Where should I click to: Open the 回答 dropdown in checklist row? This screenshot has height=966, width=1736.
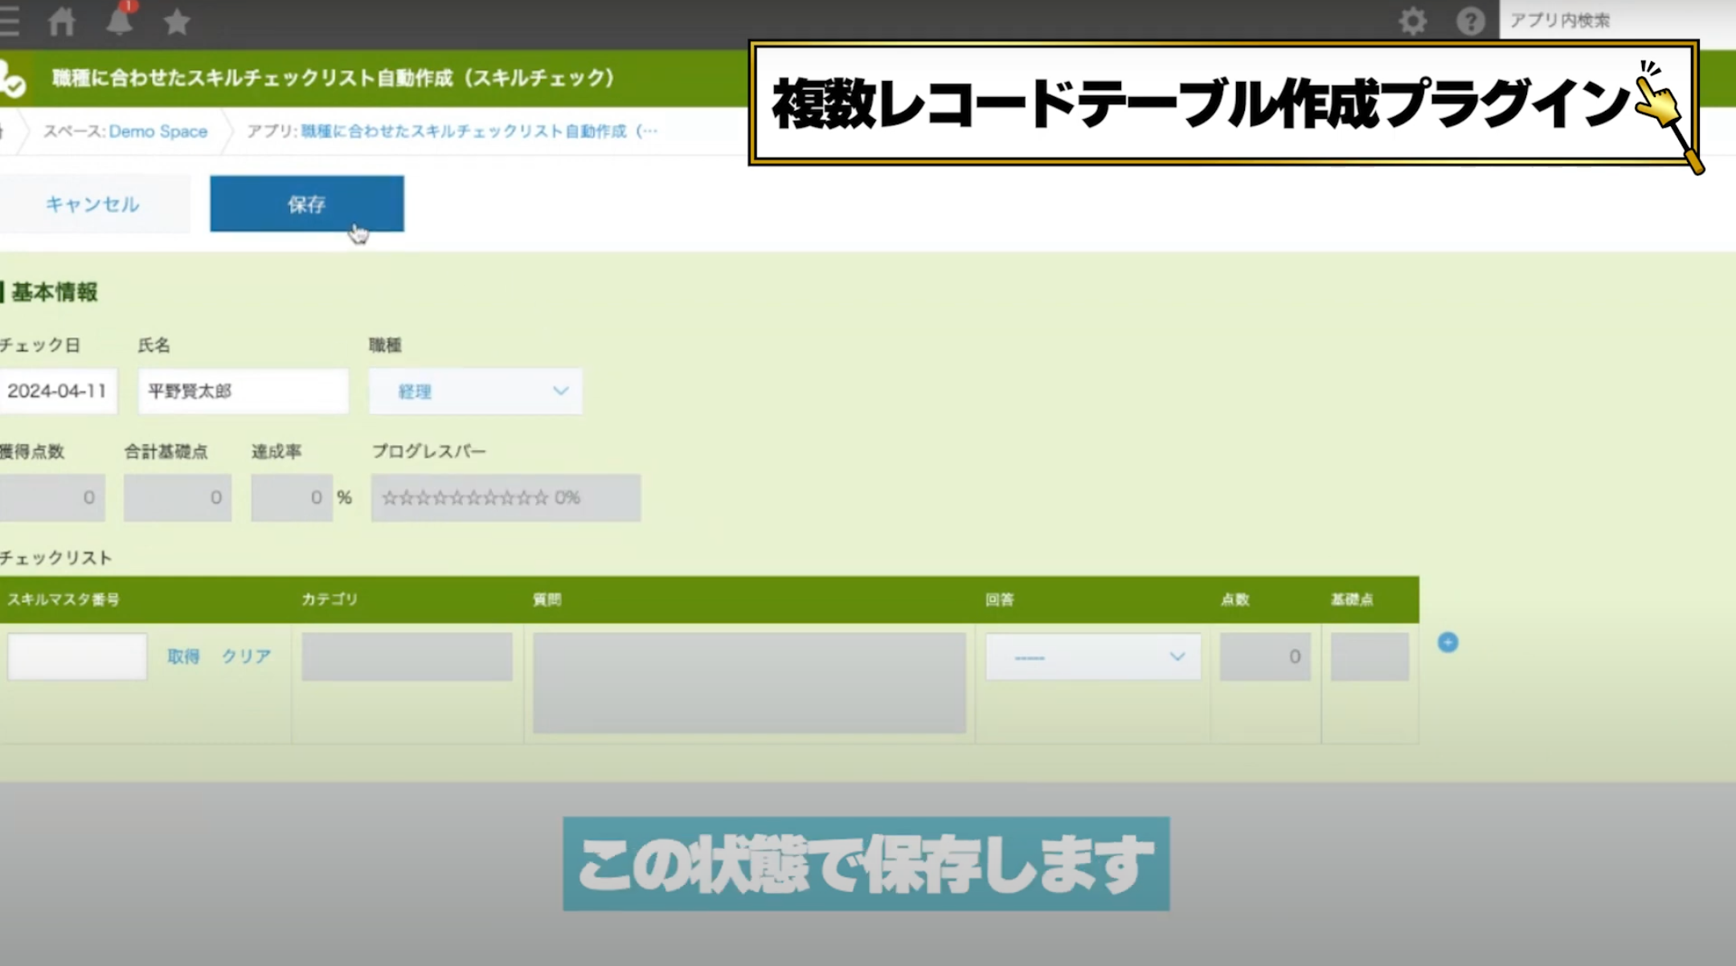click(1093, 657)
